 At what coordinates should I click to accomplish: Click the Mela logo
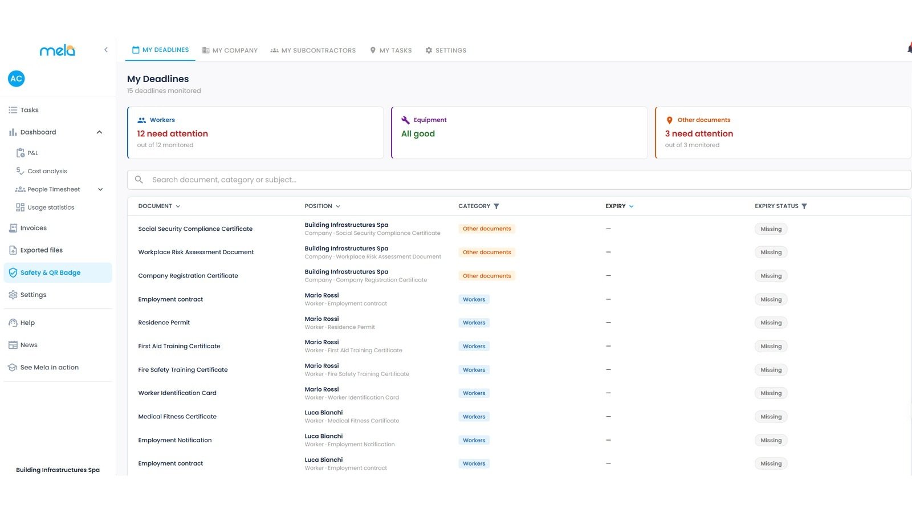click(x=57, y=50)
